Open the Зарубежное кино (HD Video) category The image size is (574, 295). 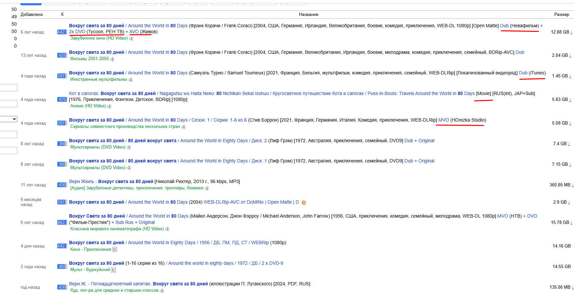point(99,38)
